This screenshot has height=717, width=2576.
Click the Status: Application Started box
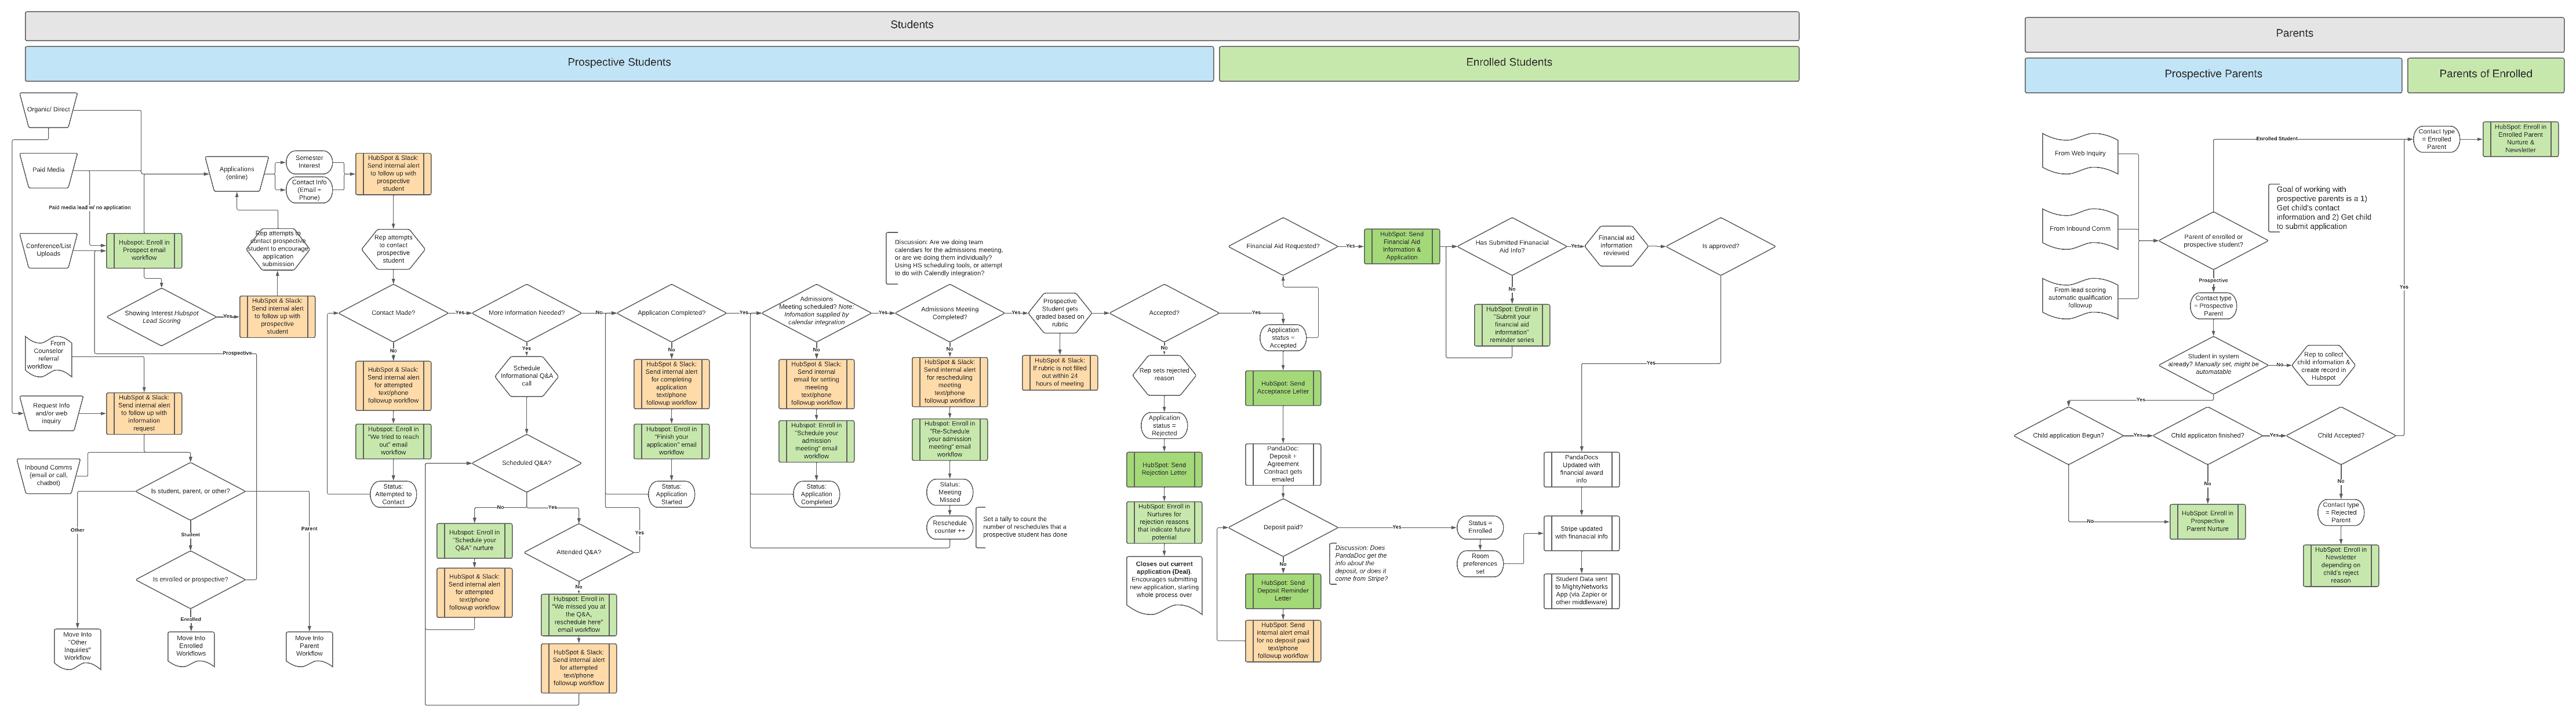coord(671,495)
